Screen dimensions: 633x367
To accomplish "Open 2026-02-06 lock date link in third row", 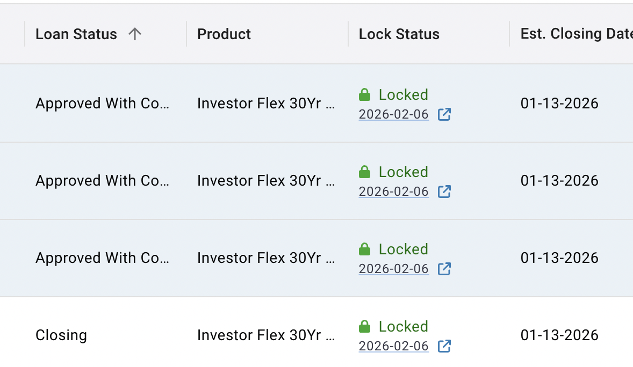I will pyautogui.click(x=393, y=269).
